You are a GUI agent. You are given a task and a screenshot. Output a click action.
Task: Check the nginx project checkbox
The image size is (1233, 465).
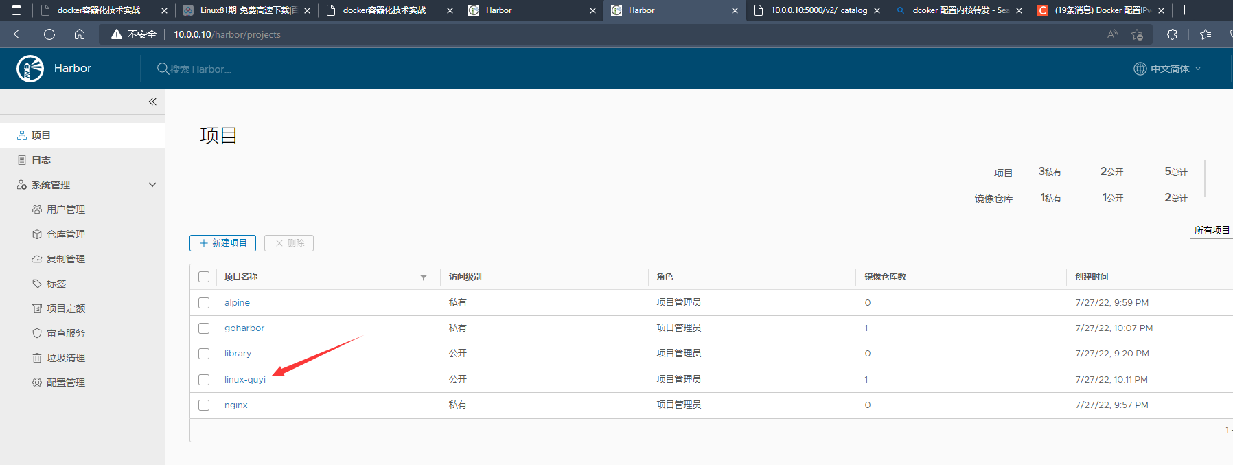coord(204,405)
